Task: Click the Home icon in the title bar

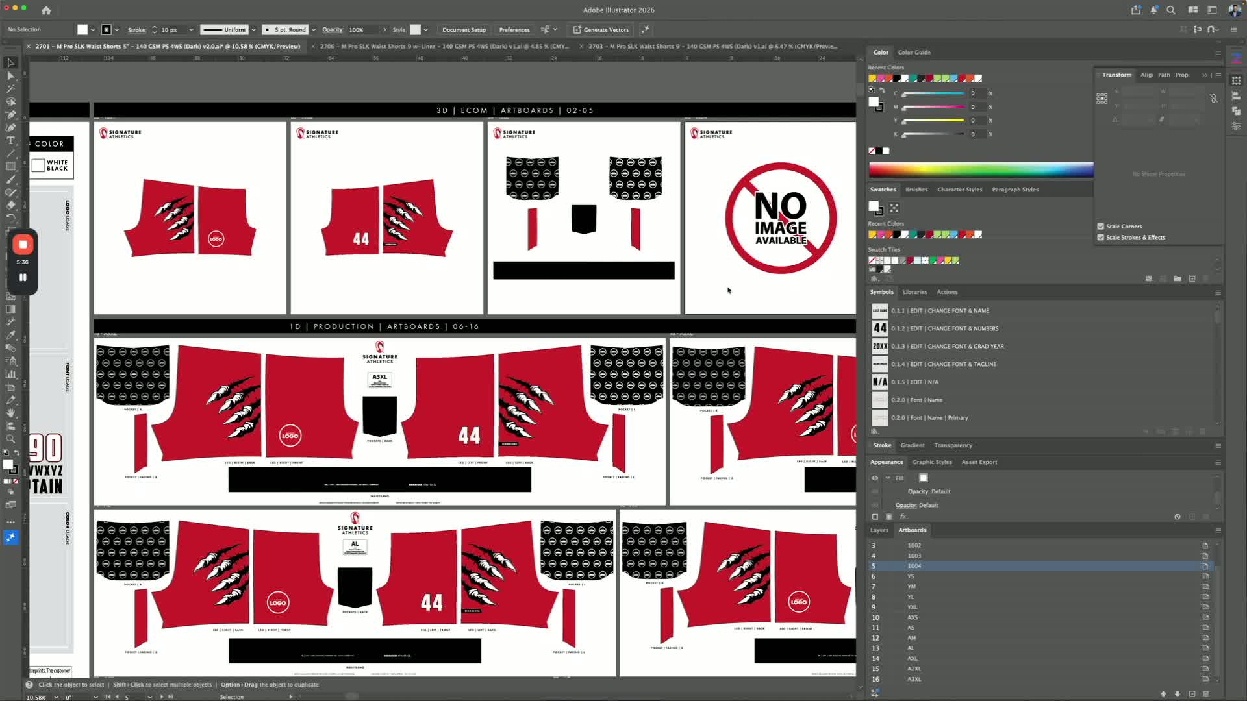Action: (x=46, y=10)
